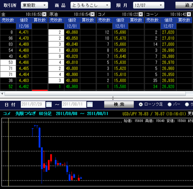Open the 商品 product dropdown showing とうもろこし

pos(90,5)
